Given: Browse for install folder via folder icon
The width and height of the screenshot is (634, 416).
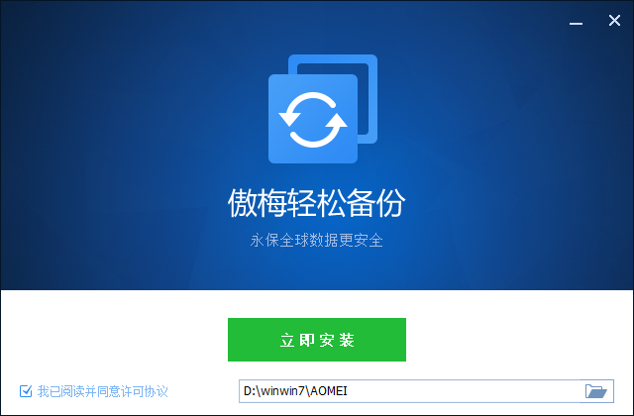Looking at the screenshot, I should (596, 391).
